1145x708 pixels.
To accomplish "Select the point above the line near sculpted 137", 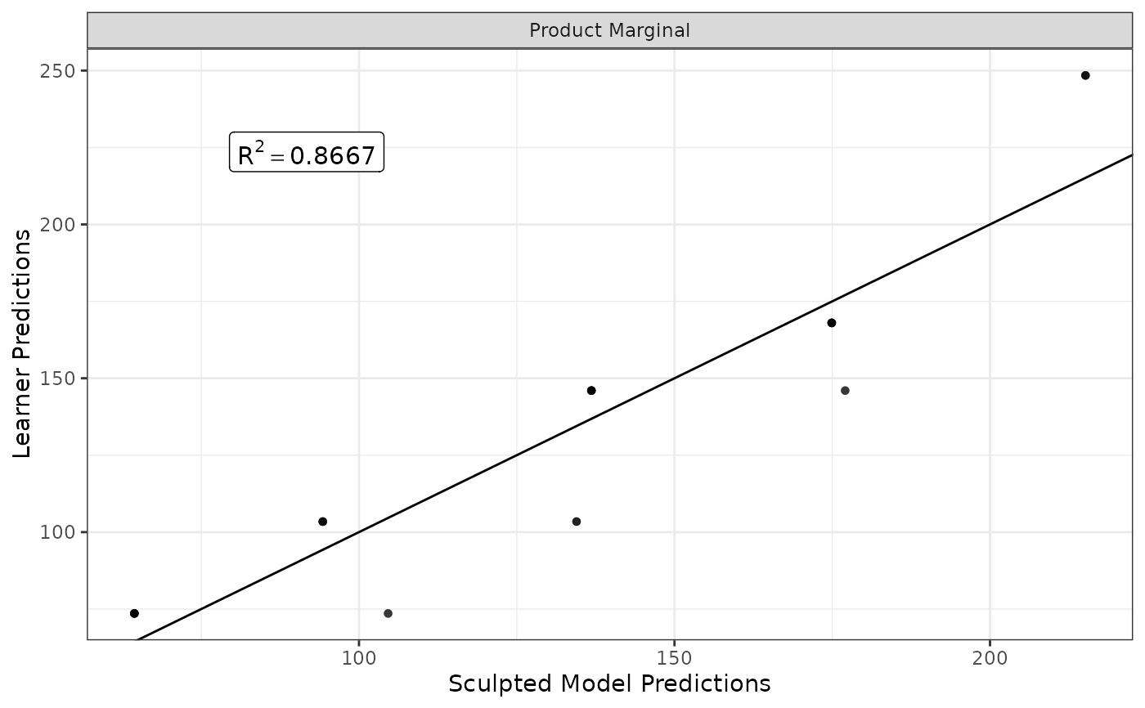I will 591,390.
